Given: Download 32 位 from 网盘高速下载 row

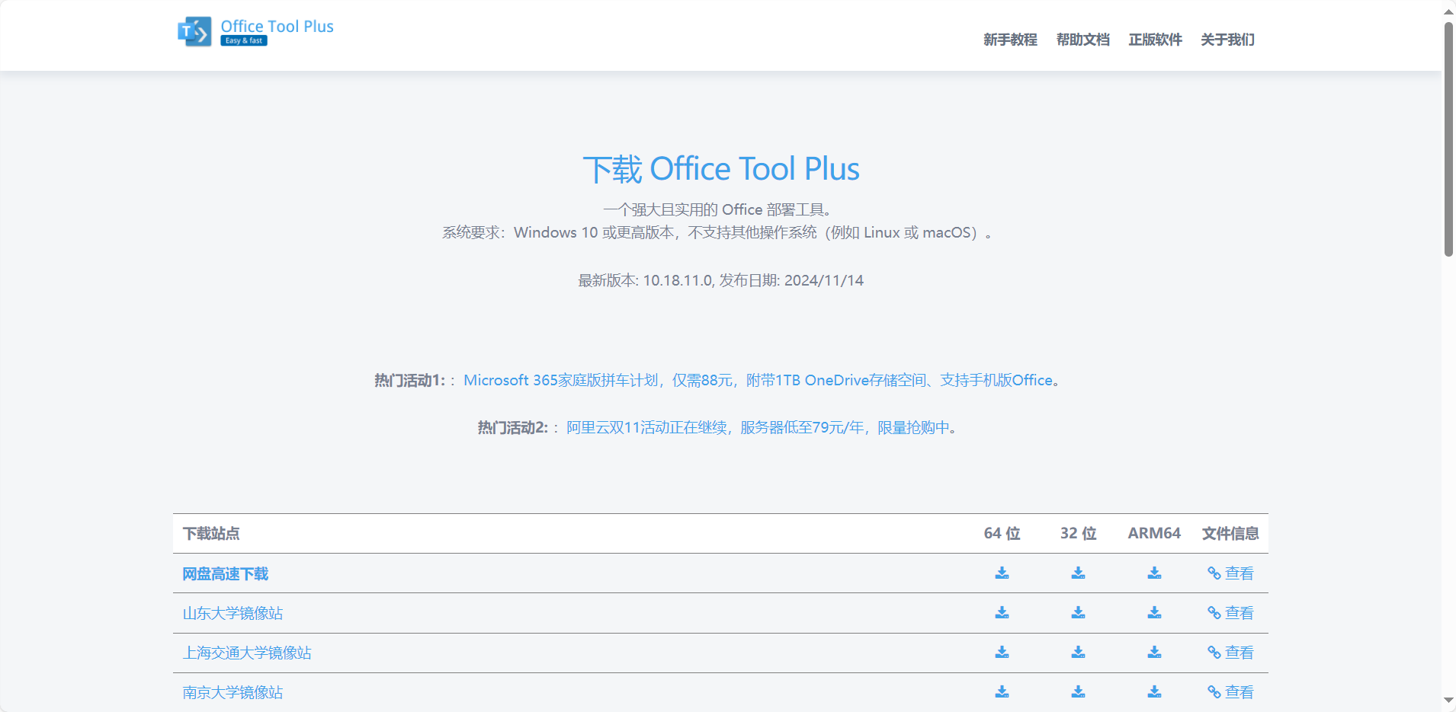Looking at the screenshot, I should 1078,573.
